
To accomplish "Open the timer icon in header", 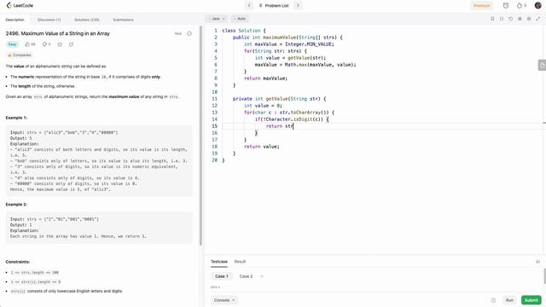I will tap(506, 6).
